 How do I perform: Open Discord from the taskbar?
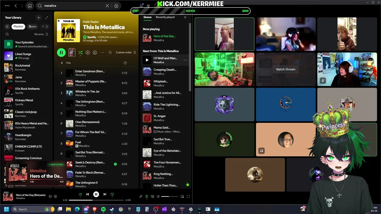pyautogui.click(x=86, y=209)
